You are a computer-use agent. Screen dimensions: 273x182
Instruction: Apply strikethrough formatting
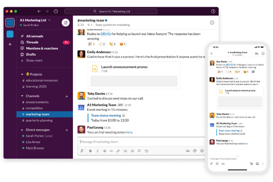(x=105, y=151)
